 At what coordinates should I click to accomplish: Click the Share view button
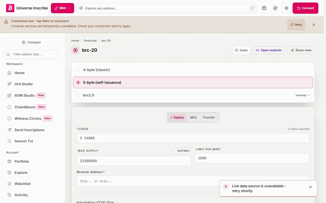pyautogui.click(x=301, y=50)
